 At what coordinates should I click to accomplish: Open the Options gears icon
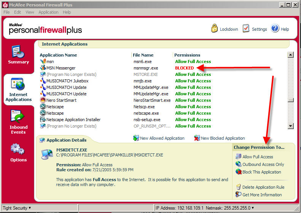pos(18,148)
